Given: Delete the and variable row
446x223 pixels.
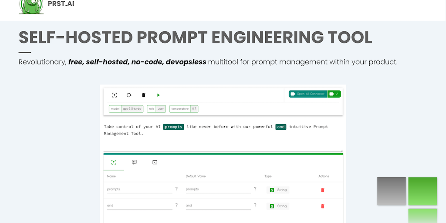Looking at the screenshot, I should coord(323,206).
